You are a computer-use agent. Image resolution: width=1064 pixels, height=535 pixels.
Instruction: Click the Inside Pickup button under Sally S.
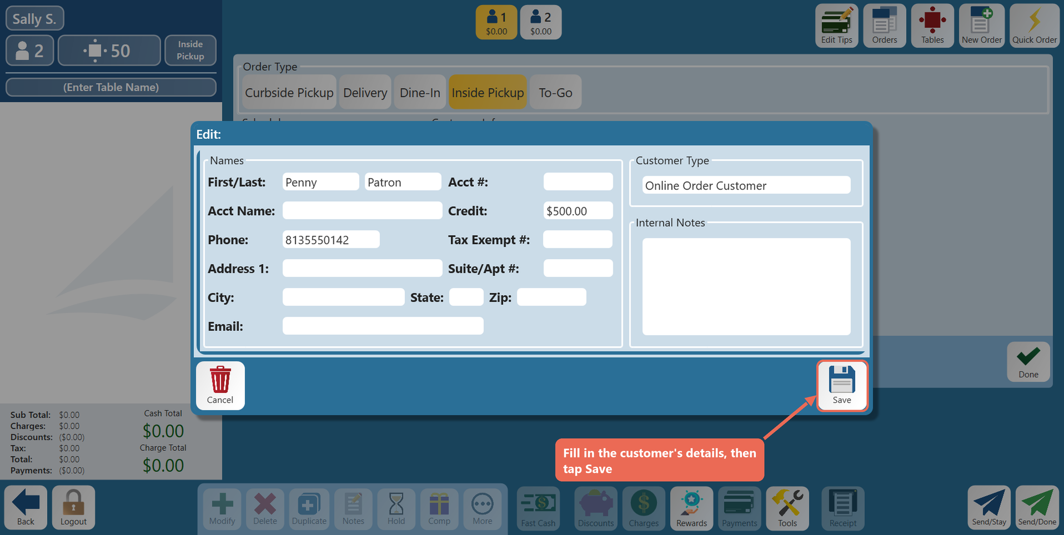pos(190,51)
